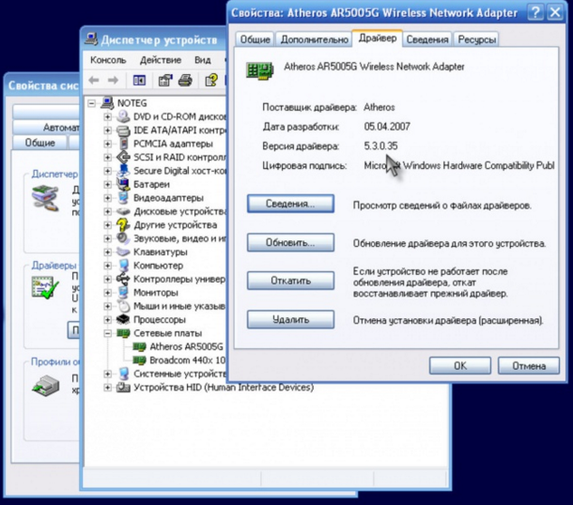Click the dialog's question-mark help button

point(535,13)
